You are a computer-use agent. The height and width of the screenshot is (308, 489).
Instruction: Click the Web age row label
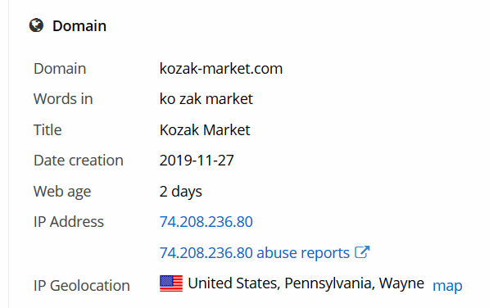[x=62, y=192]
